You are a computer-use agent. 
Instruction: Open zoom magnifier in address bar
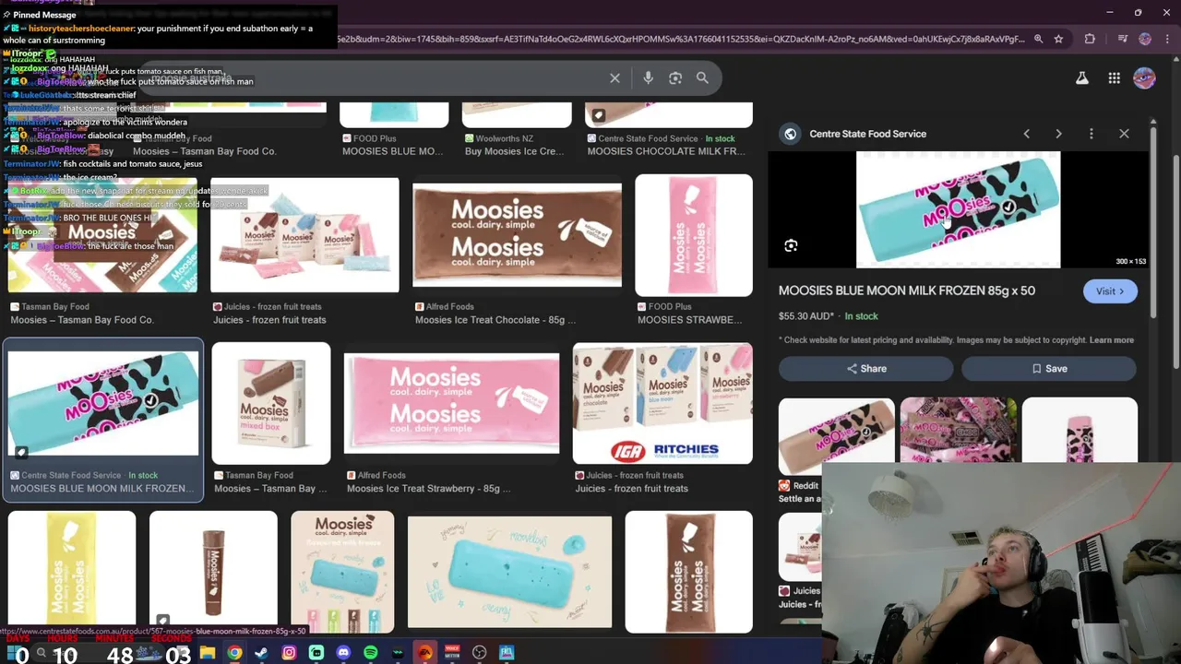coord(1038,39)
